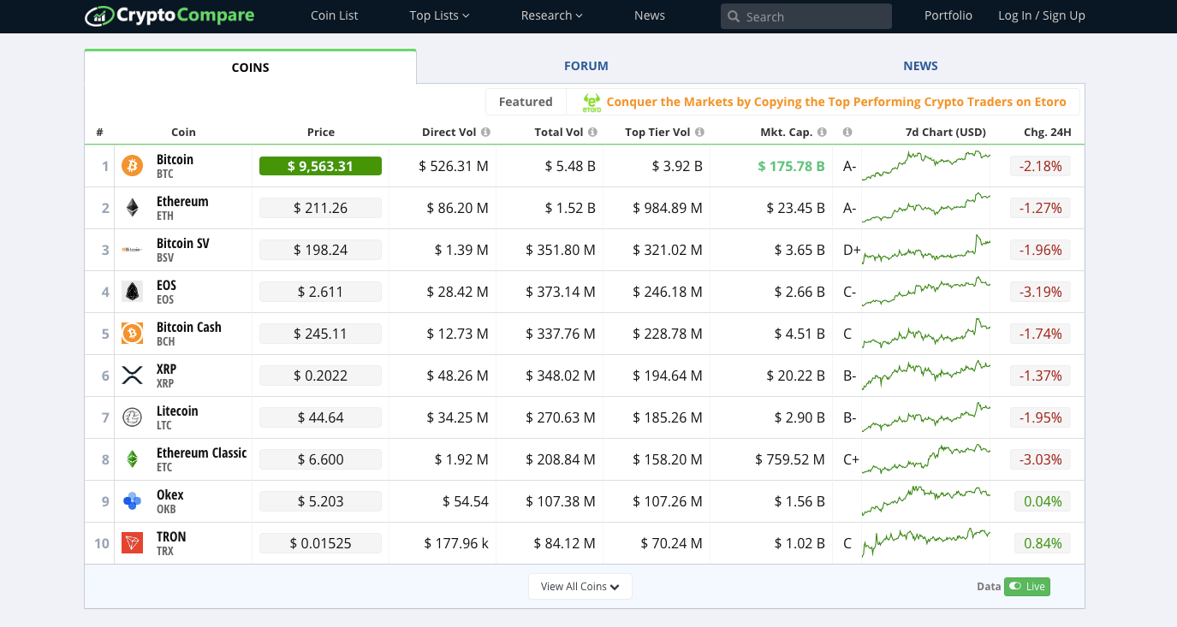Open the NEWS tab
Image resolution: width=1177 pixels, height=627 pixels.
click(920, 65)
